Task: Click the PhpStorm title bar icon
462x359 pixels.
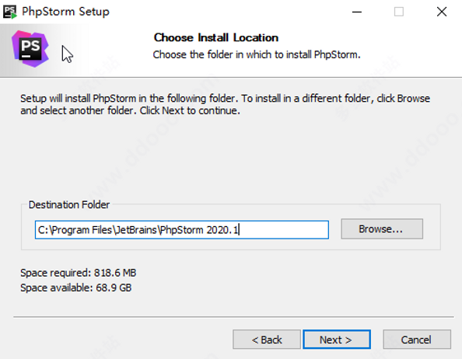Action: coord(10,12)
